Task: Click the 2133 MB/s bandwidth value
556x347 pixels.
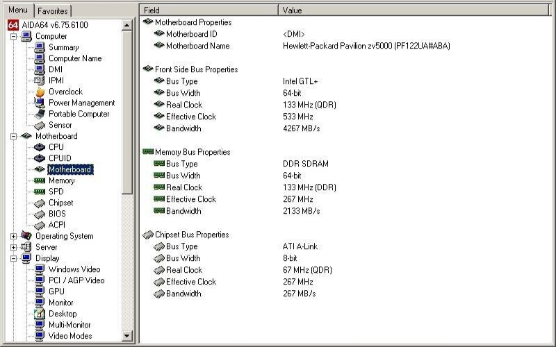Action: tap(302, 211)
